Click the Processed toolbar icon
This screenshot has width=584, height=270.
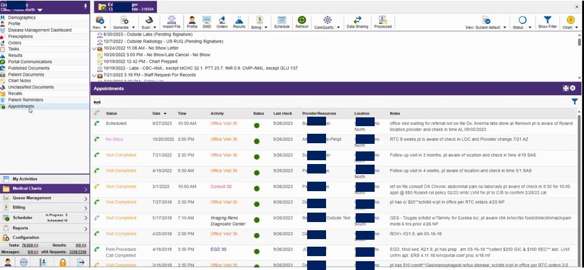383,20
